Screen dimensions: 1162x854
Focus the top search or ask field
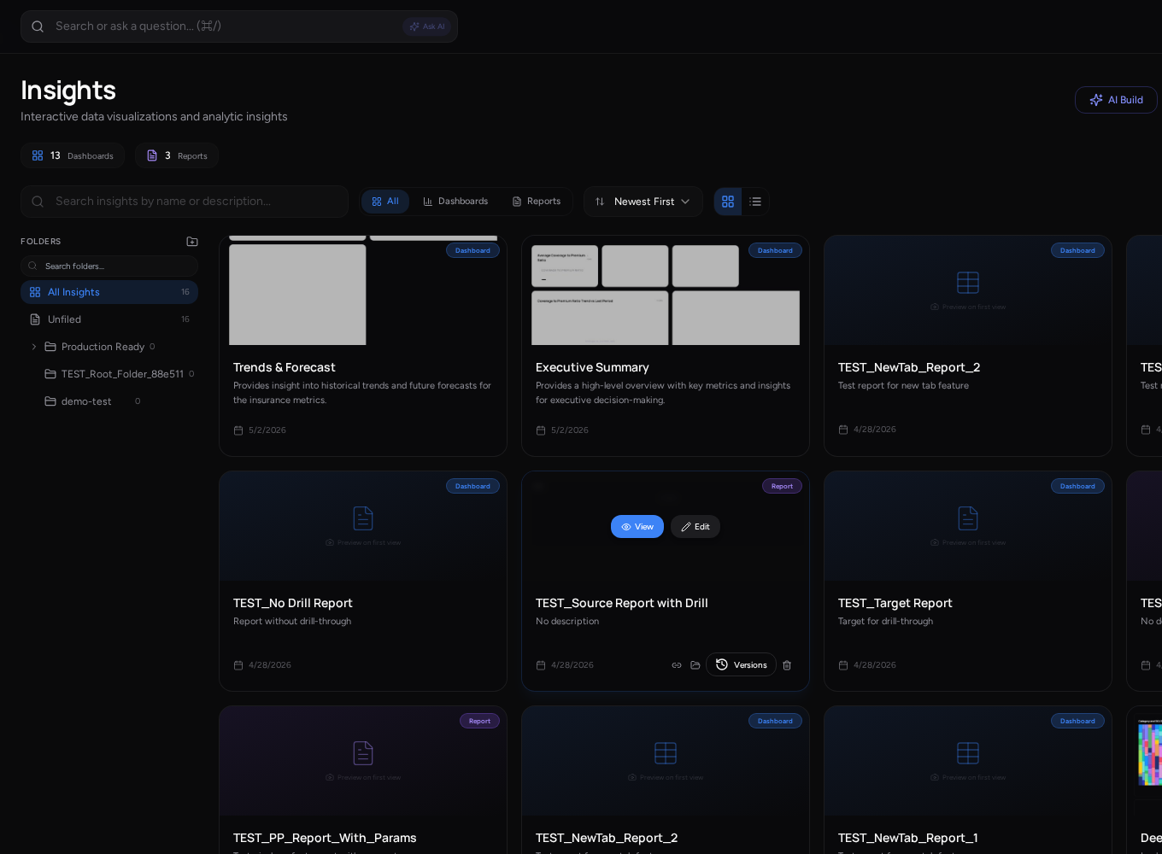point(239,26)
